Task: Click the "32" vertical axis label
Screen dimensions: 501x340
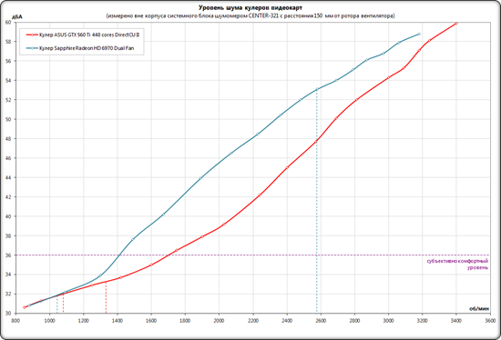Action: (8, 294)
